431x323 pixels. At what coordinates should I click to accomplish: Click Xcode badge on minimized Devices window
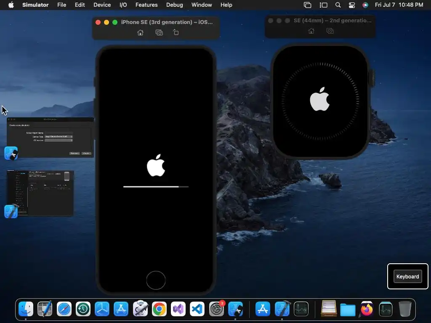pyautogui.click(x=11, y=211)
